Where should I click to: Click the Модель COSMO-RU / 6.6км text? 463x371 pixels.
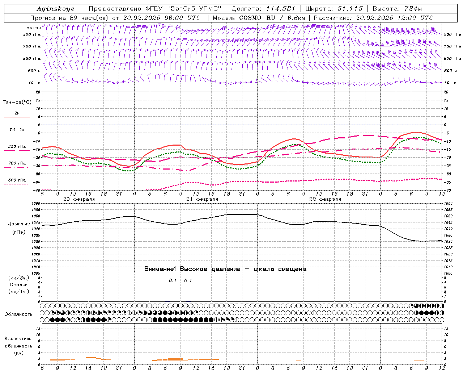[x=259, y=18]
